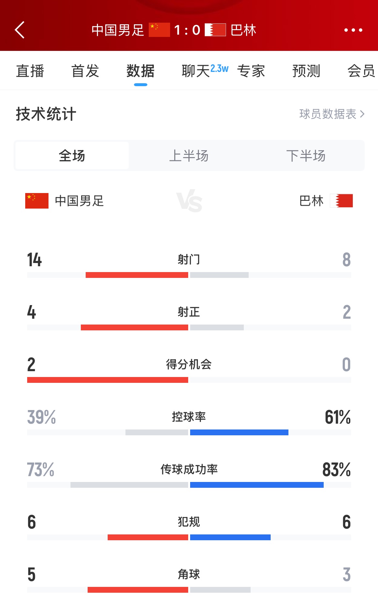Open the 聊天 chat tab
Viewport: 378px width, 606px height.
[196, 71]
